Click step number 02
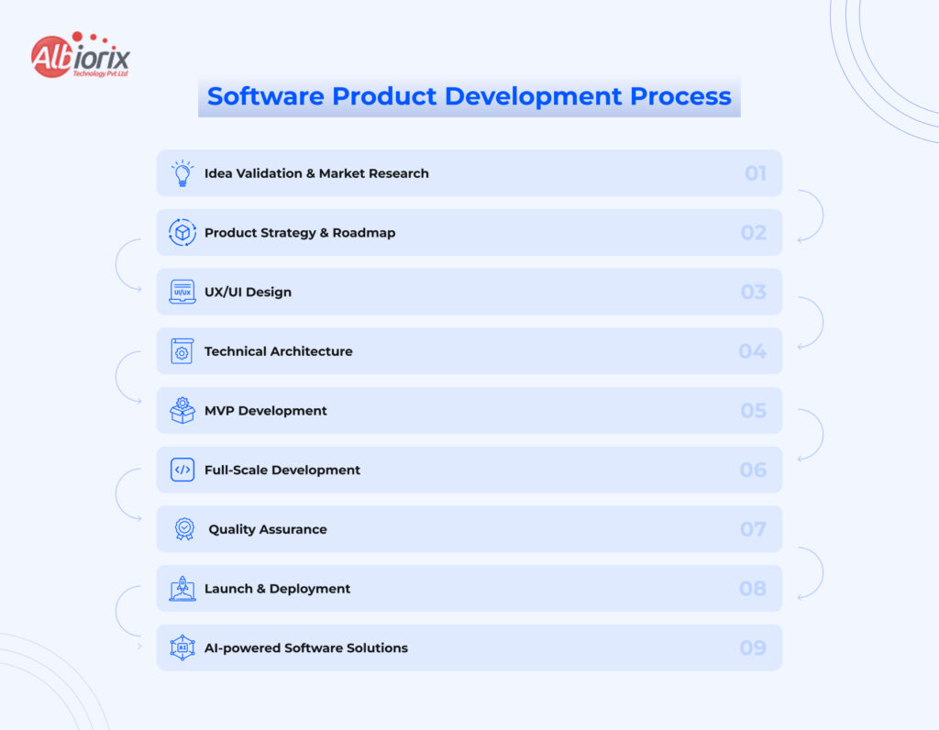The height and width of the screenshot is (730, 939). (754, 232)
